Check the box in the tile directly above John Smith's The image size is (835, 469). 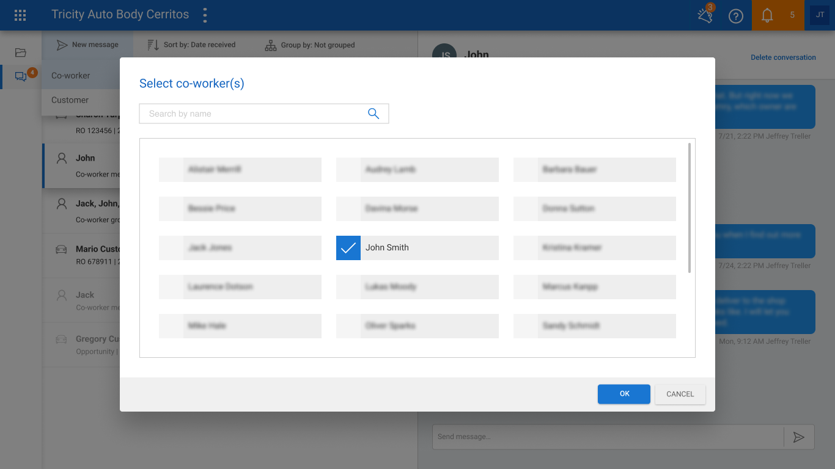point(348,209)
